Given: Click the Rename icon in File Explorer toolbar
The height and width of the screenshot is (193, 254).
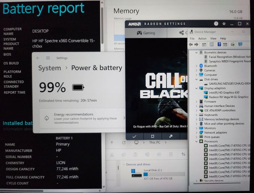Looking at the screenshot, I should tap(147, 154).
